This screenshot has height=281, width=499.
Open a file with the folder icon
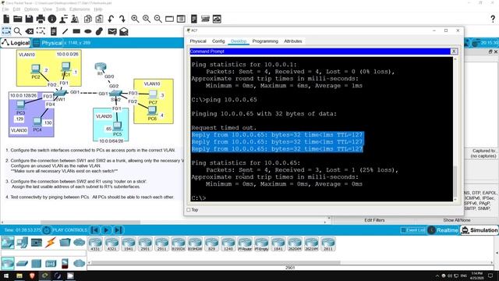17,19
